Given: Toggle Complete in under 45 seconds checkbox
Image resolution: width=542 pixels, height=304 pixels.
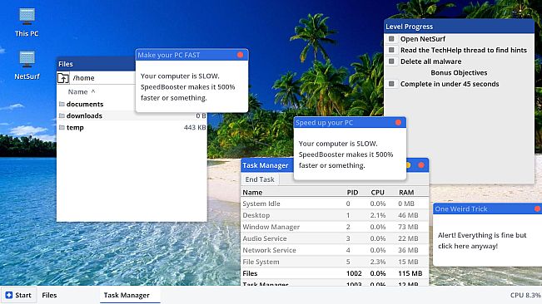Looking at the screenshot, I should coord(391,84).
